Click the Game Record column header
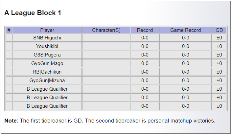This screenshot has width=232, height=135. [185, 30]
